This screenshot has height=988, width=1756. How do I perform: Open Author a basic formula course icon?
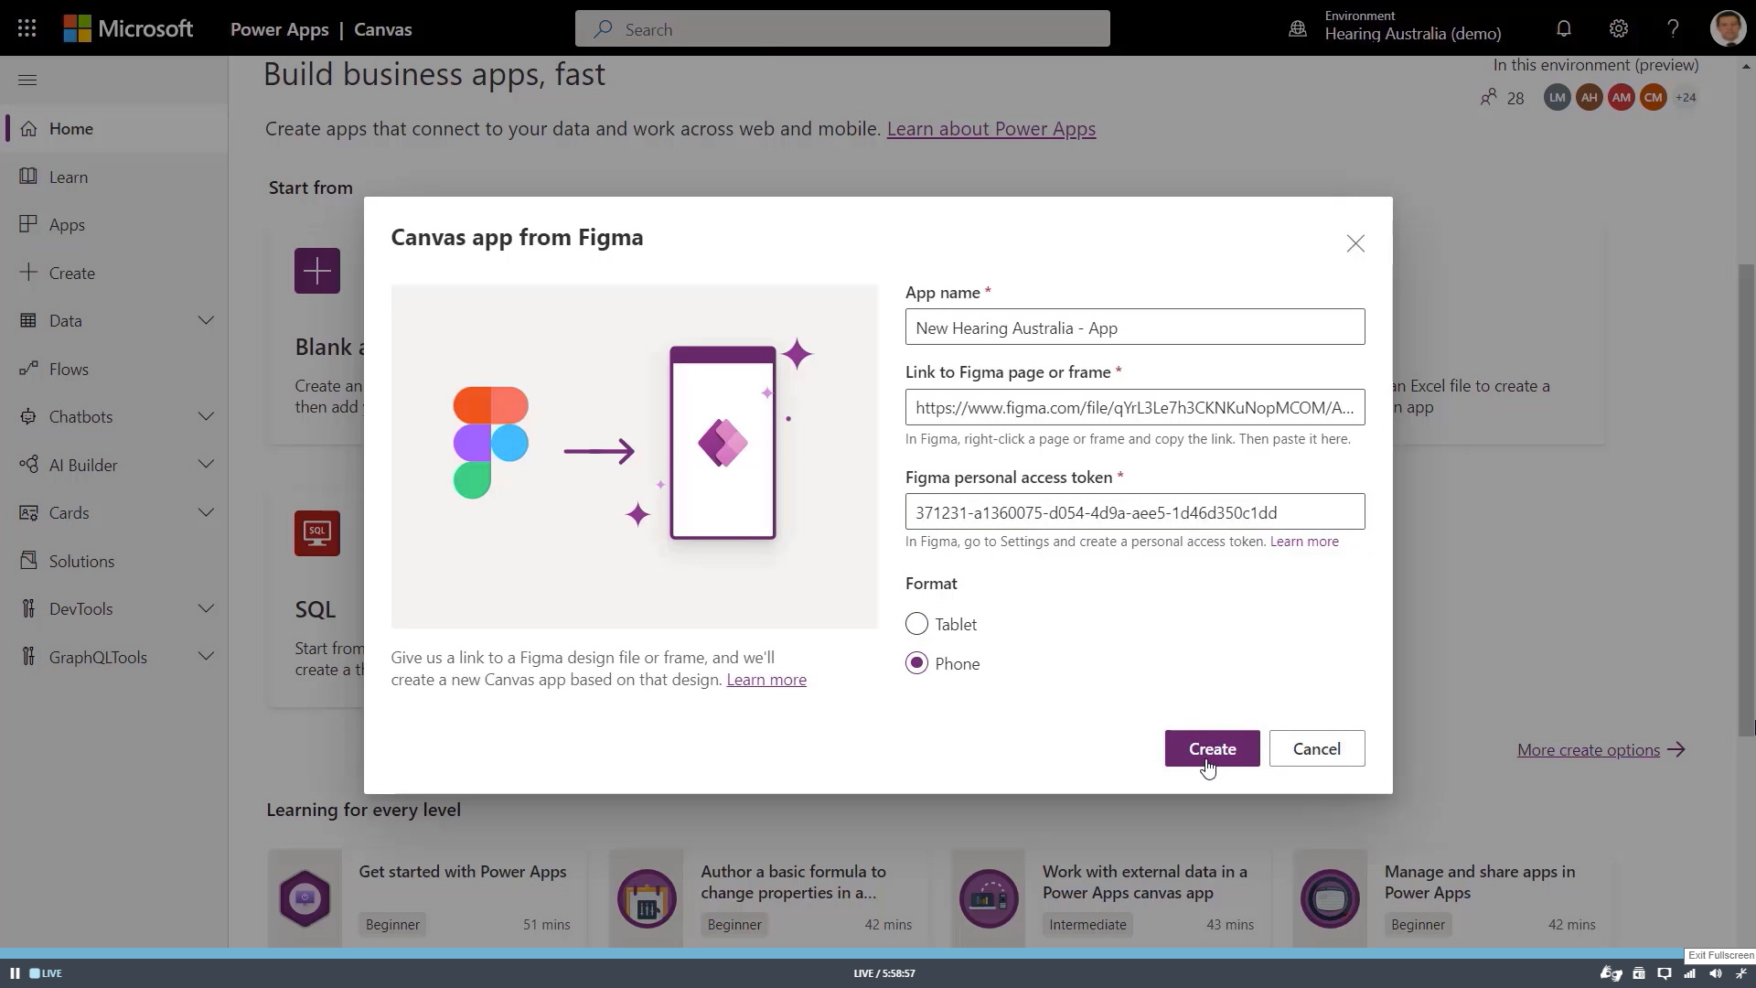click(x=647, y=898)
